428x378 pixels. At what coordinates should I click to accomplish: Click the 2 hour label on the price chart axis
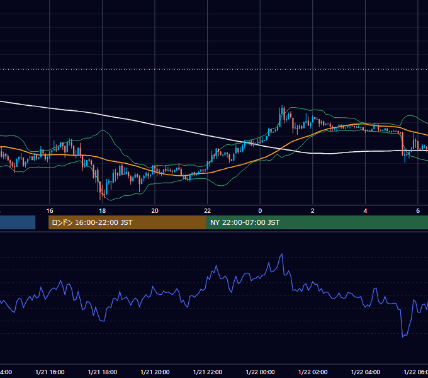[313, 211]
